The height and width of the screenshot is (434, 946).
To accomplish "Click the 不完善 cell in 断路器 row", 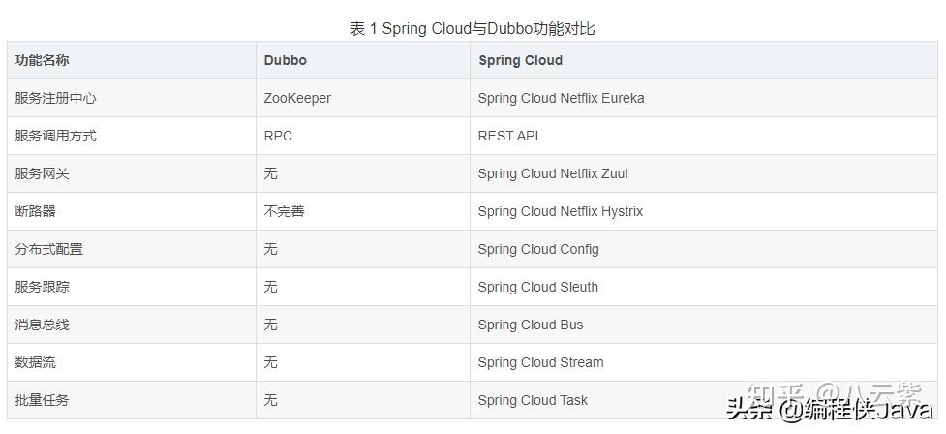I will click(x=284, y=211).
